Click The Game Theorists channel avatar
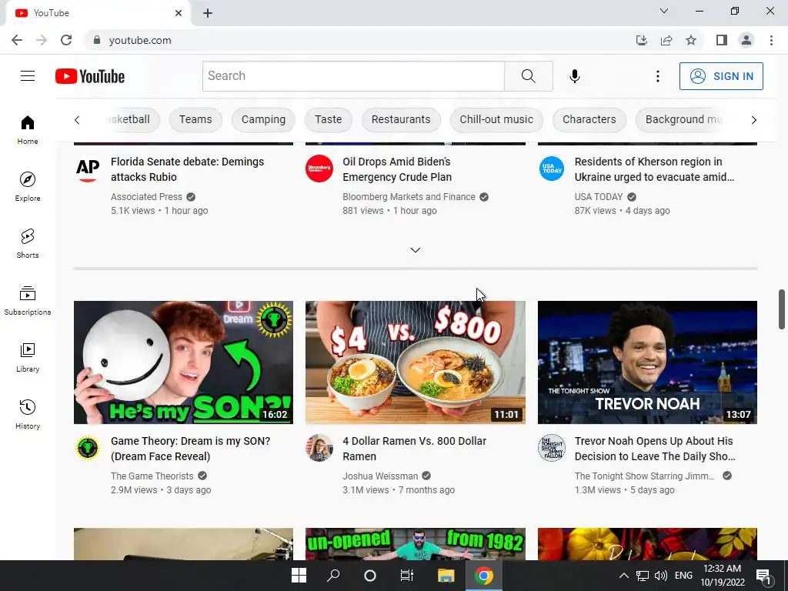 (88, 448)
